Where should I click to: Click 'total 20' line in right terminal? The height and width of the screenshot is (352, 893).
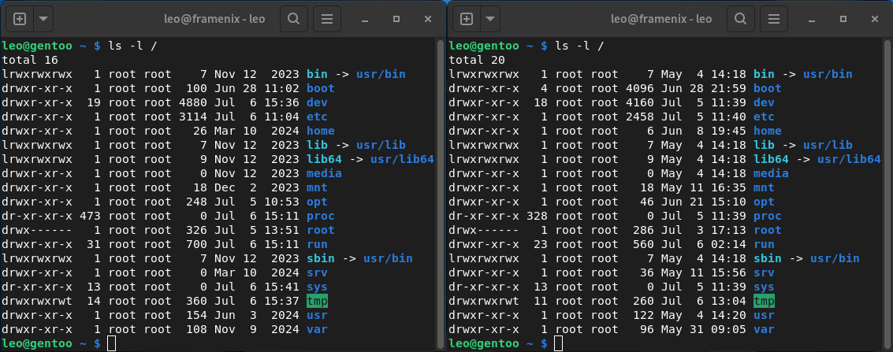[x=477, y=60]
